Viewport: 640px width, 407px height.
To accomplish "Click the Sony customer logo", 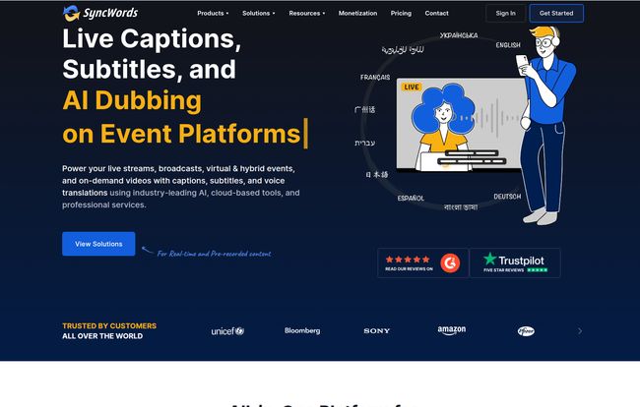I will point(377,331).
